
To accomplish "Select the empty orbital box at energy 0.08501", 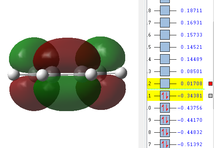I will click(x=165, y=71).
